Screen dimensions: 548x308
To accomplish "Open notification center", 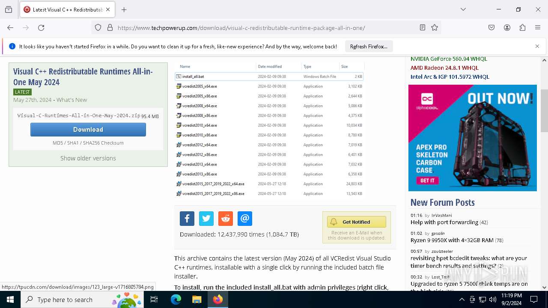I will pos(534,299).
